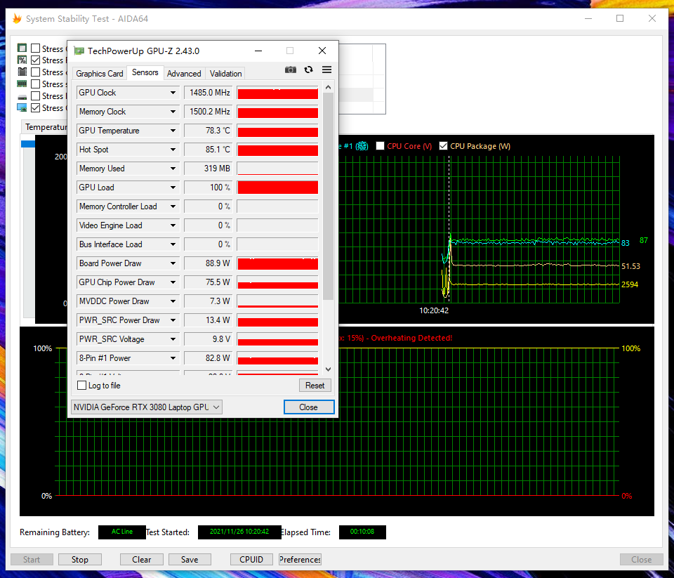This screenshot has height=578, width=674.
Task: Tick the Stress checkbox beside the disk drive icon
Action: pyautogui.click(x=36, y=96)
